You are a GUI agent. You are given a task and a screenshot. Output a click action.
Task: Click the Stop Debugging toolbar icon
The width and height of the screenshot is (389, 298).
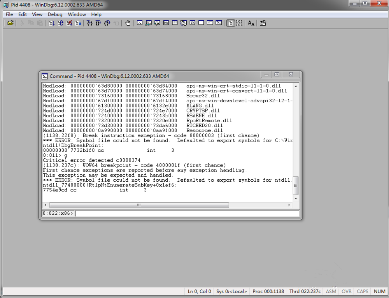[69, 23]
